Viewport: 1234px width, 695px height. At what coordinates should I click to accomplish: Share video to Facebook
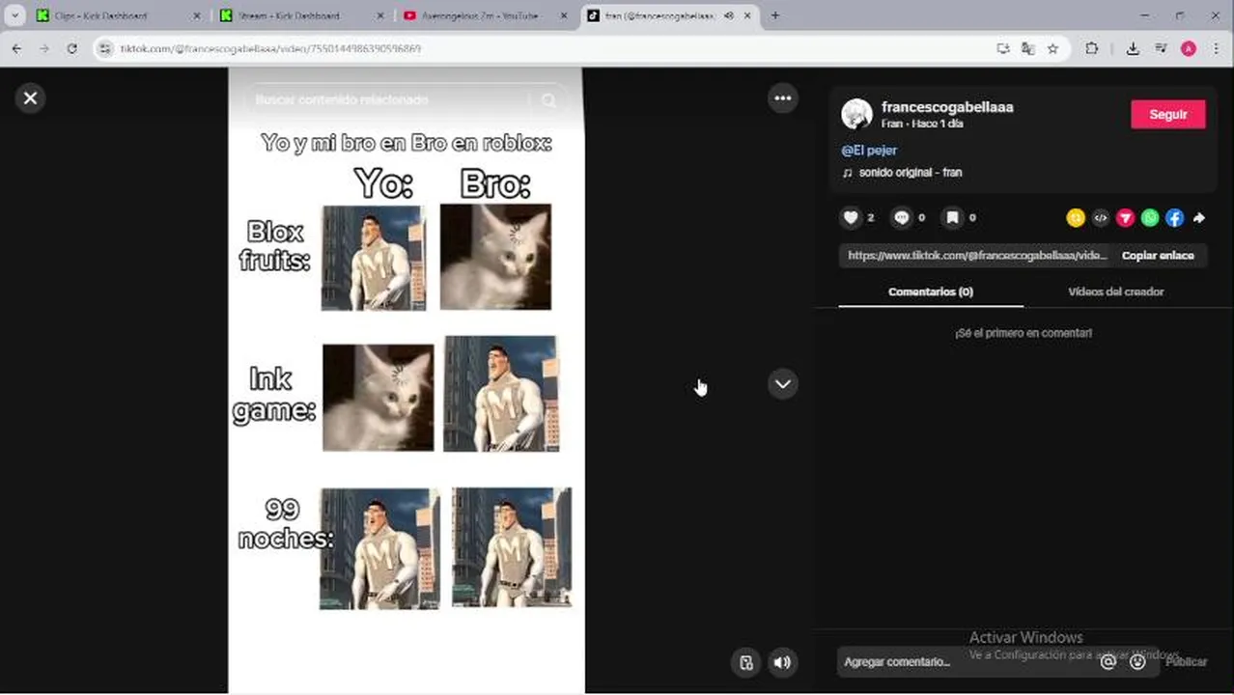point(1174,218)
